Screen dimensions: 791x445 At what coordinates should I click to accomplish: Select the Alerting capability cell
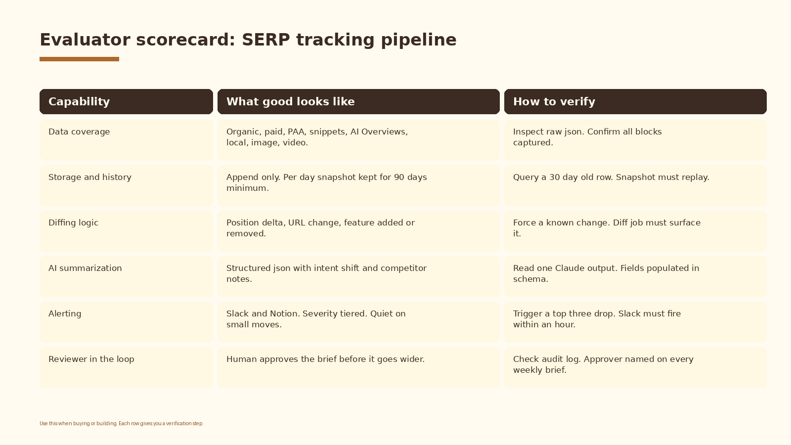(x=126, y=322)
